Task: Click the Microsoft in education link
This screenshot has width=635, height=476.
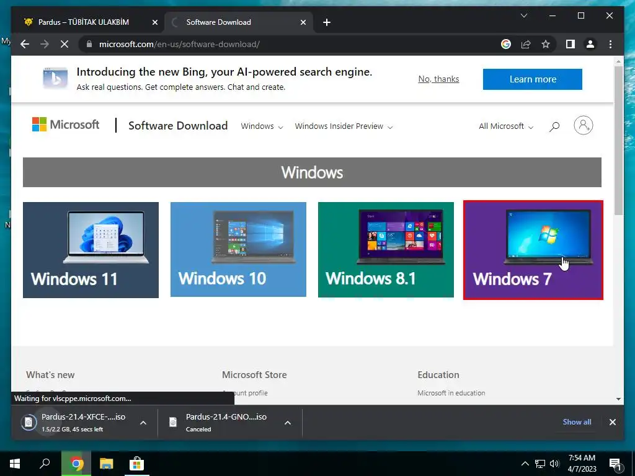Action: (x=451, y=392)
